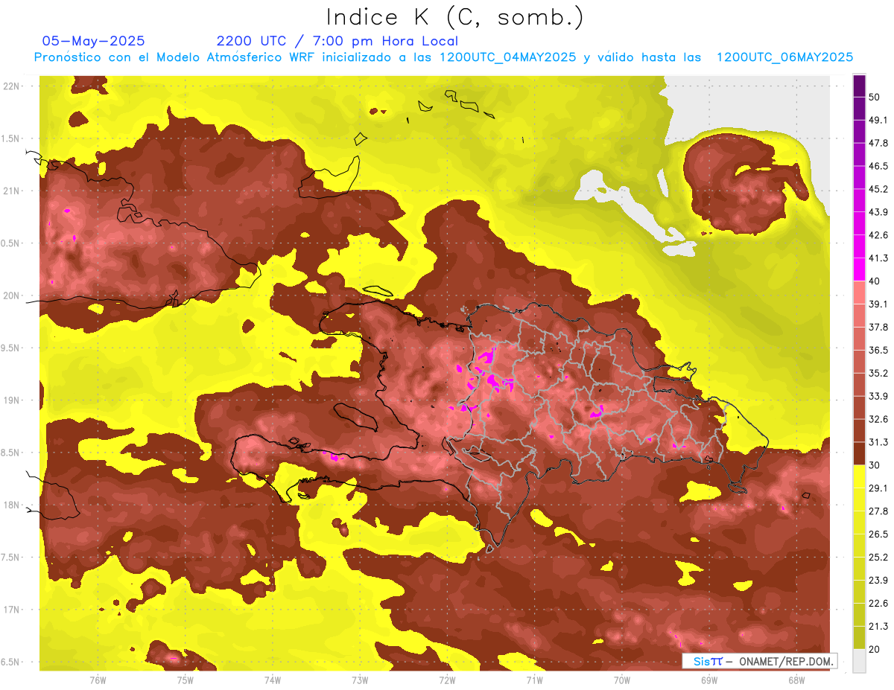This screenshot has height=690, width=894.
Task: Click the '27.8' legend value
Action: pyautogui.click(x=878, y=511)
